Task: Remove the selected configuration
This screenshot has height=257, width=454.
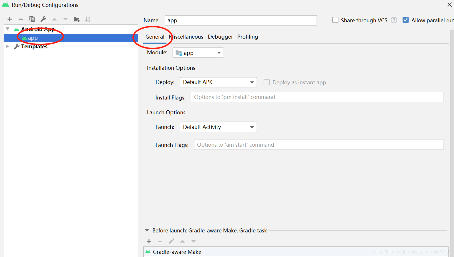Action: point(21,19)
